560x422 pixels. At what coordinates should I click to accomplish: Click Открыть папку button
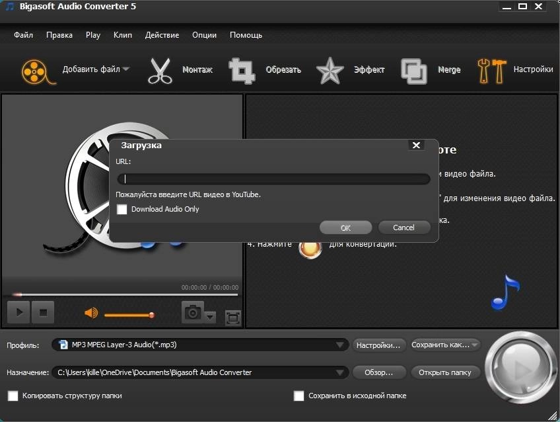(x=444, y=372)
